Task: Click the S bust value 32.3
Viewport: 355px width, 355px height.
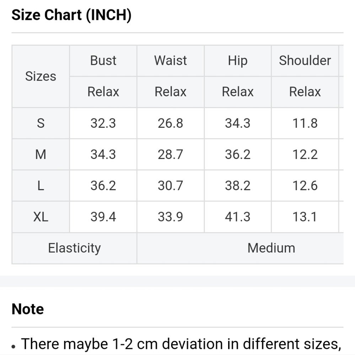Action: [x=103, y=123]
